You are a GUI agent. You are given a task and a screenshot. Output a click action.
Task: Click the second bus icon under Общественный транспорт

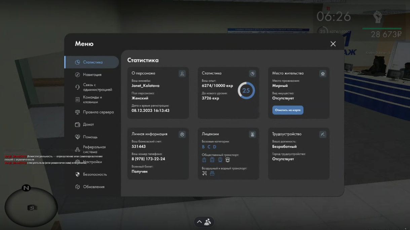pyautogui.click(x=212, y=160)
